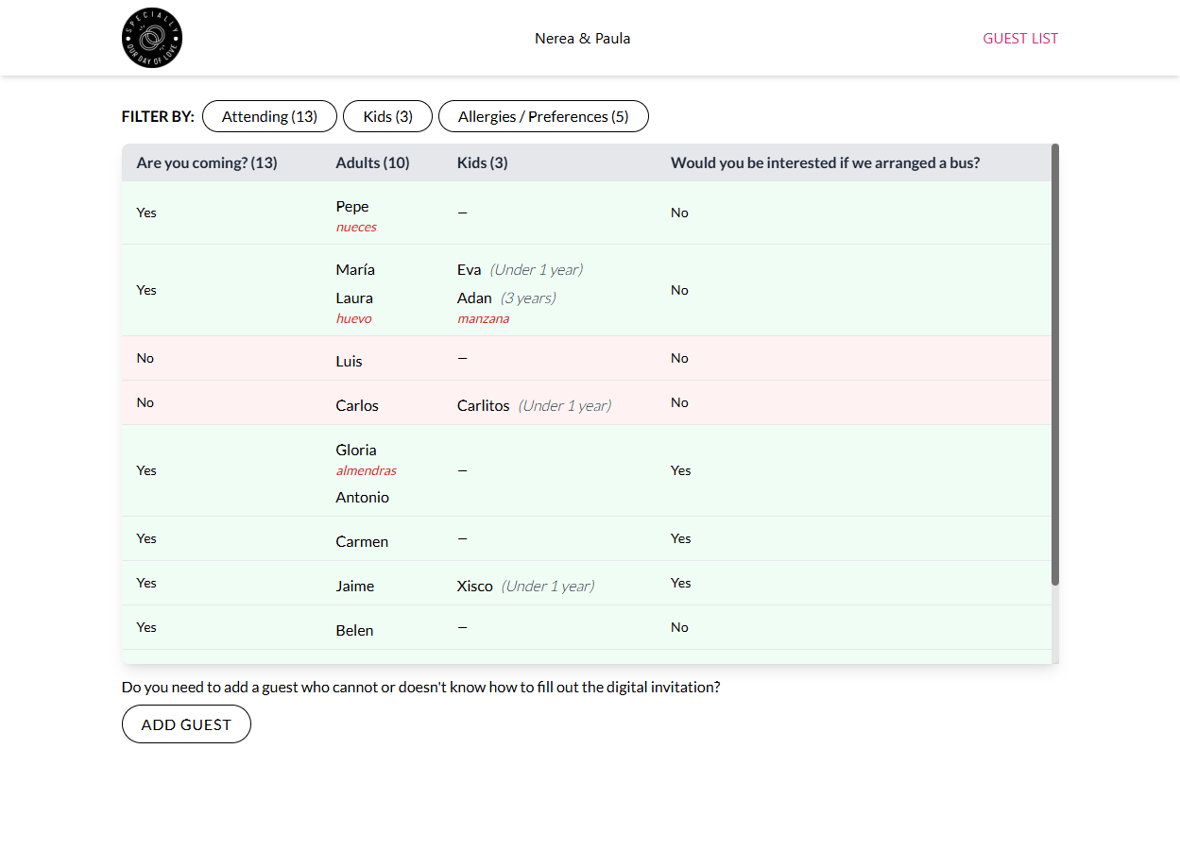The width and height of the screenshot is (1180, 868).
Task: Select guest name Antonio
Action: point(362,498)
